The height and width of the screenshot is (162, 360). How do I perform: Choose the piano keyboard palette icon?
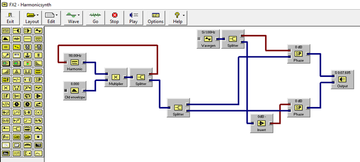(x=17, y=55)
